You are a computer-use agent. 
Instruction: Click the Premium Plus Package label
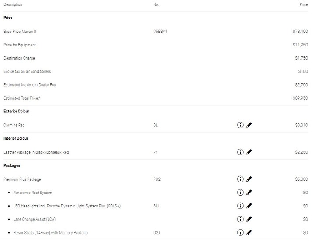22,179
